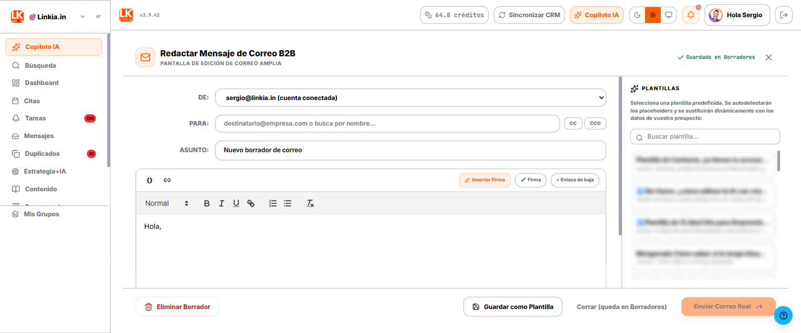Select system theme monitor icon
The image size is (801, 333).
click(668, 15)
